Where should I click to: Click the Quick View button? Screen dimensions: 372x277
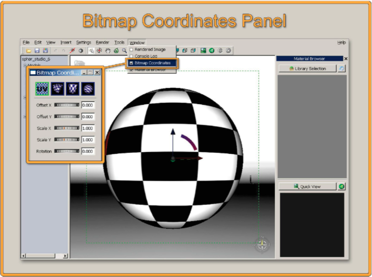307,186
